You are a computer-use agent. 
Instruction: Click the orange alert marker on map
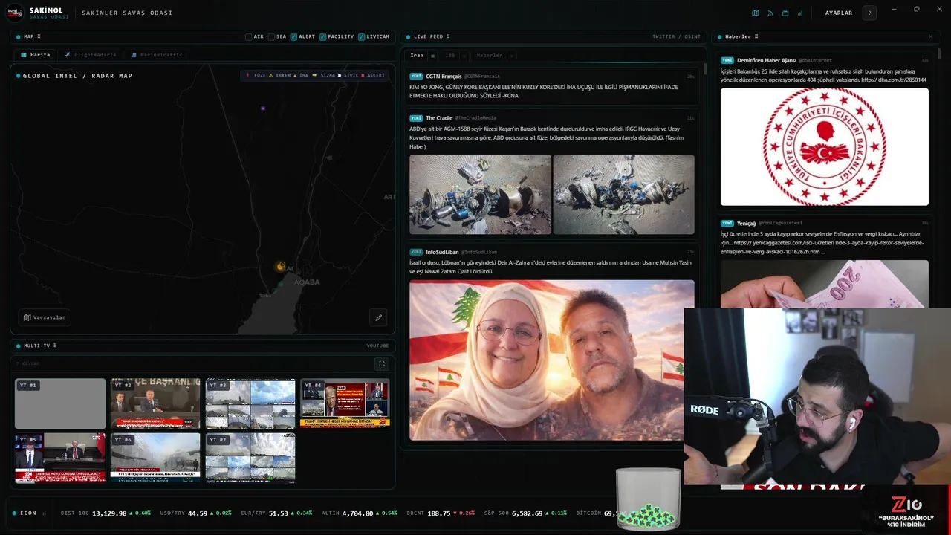[x=281, y=266]
